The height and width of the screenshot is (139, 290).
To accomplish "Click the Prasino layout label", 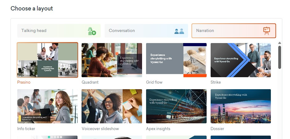I will (x=24, y=82).
